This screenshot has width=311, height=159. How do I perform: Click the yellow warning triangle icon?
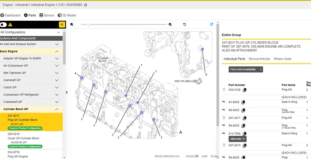(x=10, y=24)
